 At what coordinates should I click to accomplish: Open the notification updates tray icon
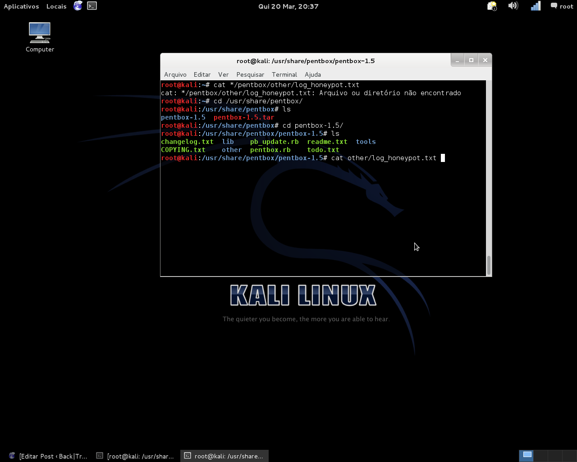[492, 6]
